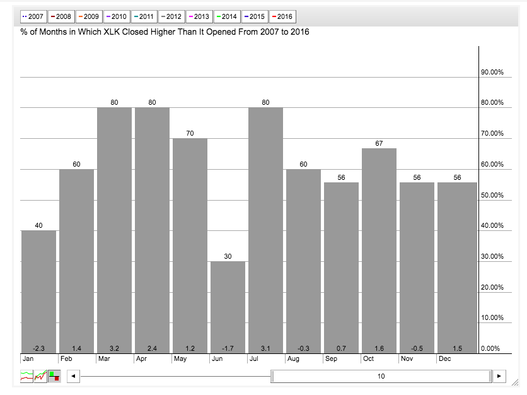Click the Mar month label
This screenshot has width=527, height=395.
[x=104, y=358]
